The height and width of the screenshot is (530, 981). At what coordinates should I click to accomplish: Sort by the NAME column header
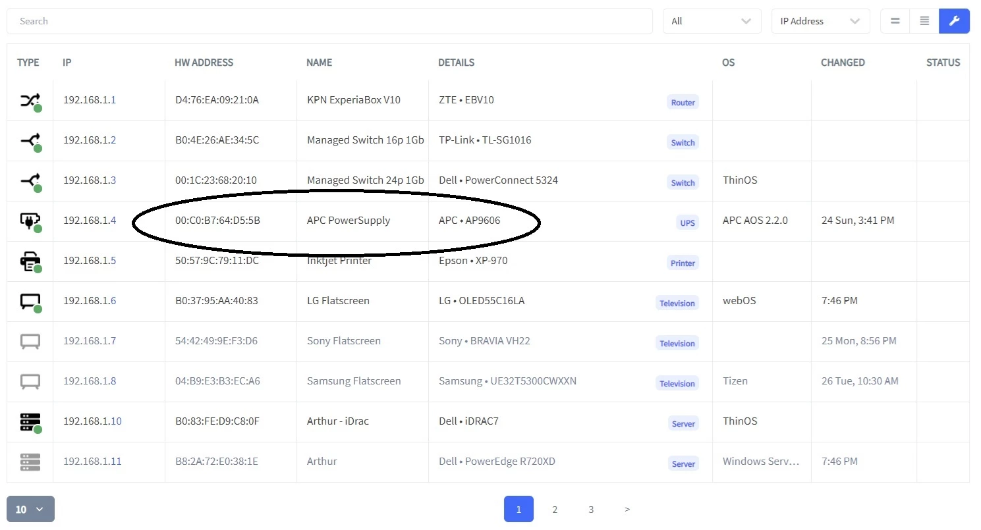(319, 63)
